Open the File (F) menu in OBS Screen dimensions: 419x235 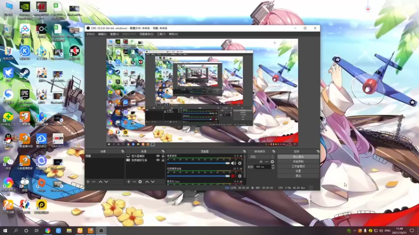click(90, 34)
